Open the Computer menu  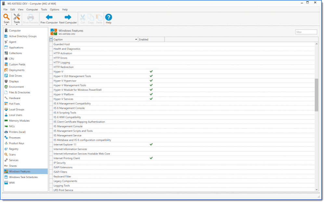[32, 9]
